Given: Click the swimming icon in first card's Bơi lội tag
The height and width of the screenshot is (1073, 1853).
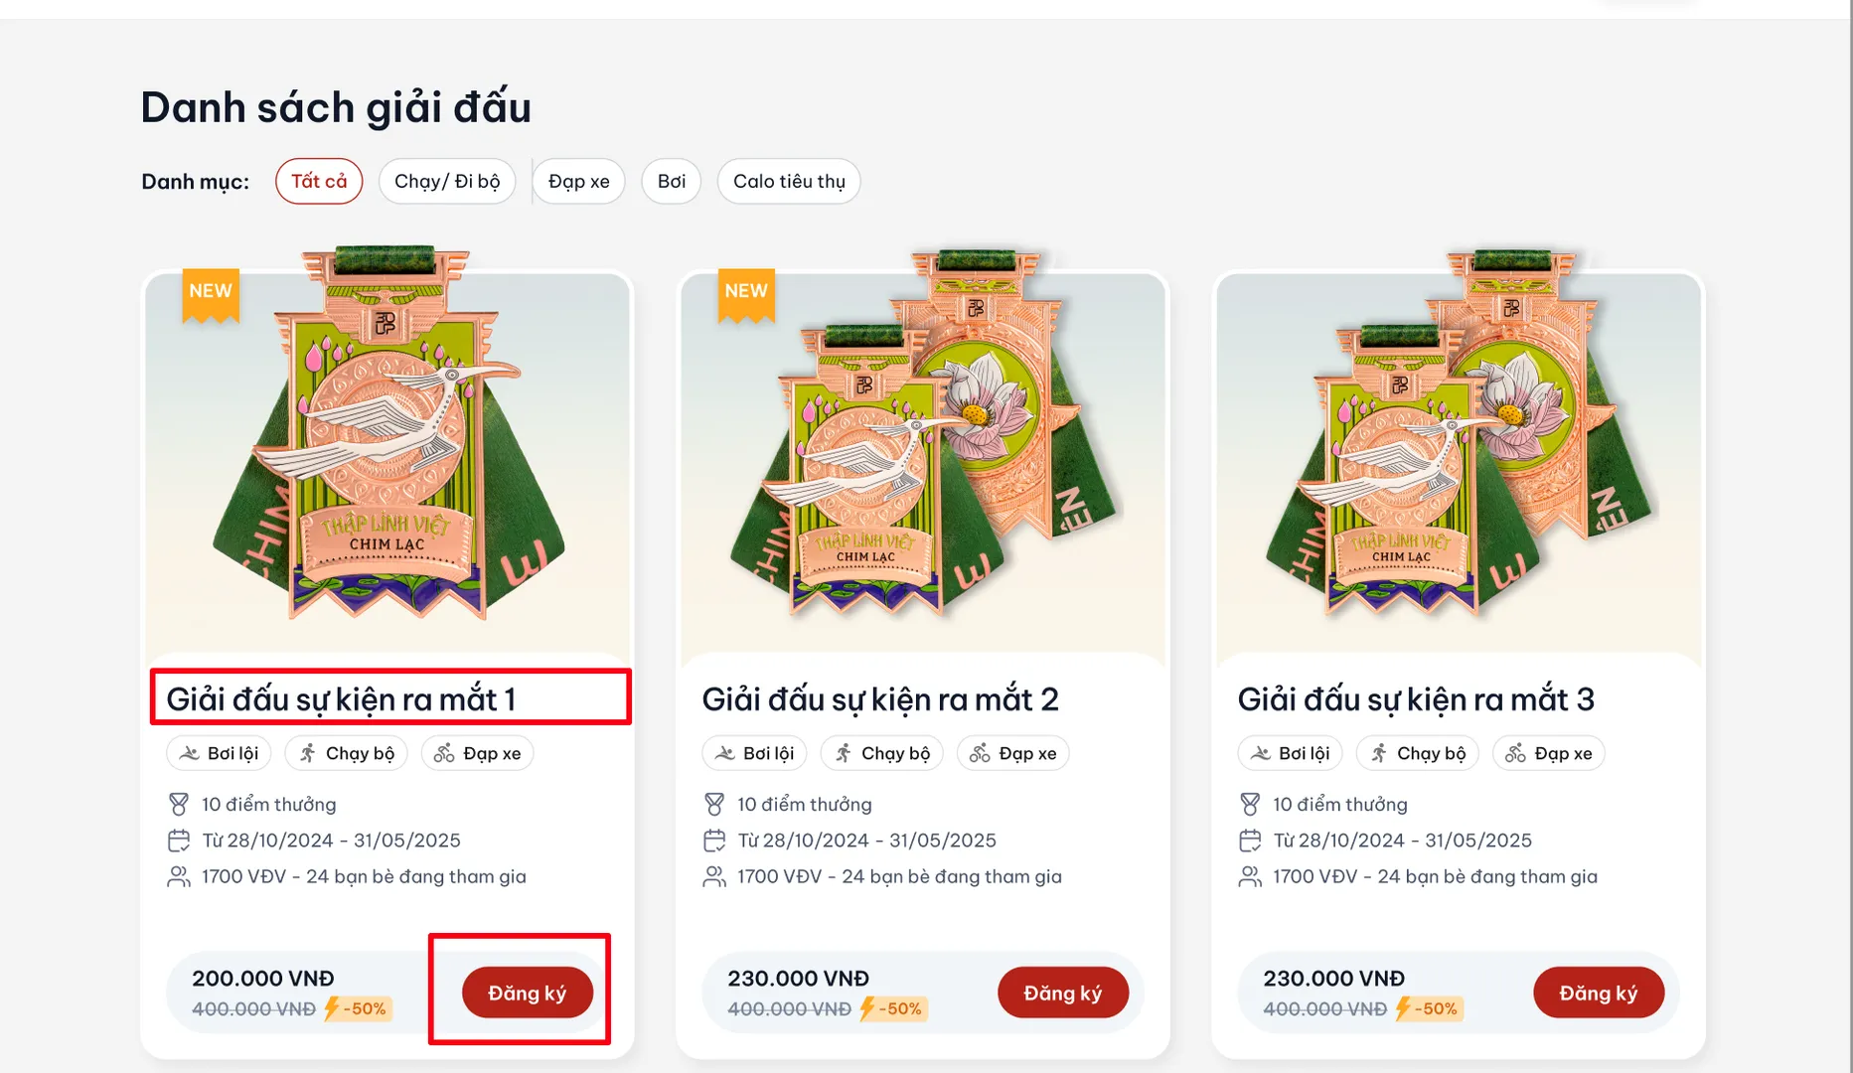Looking at the screenshot, I should (x=189, y=753).
